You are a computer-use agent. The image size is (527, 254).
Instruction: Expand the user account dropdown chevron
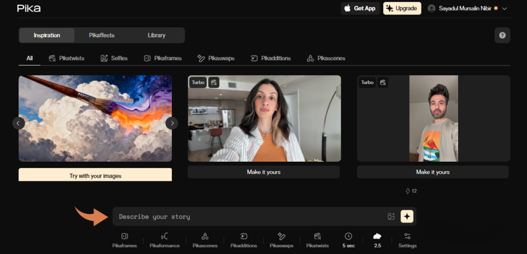click(505, 9)
